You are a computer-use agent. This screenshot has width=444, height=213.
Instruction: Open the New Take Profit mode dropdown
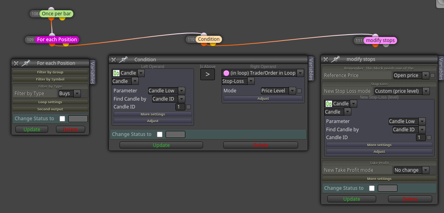click(x=411, y=170)
